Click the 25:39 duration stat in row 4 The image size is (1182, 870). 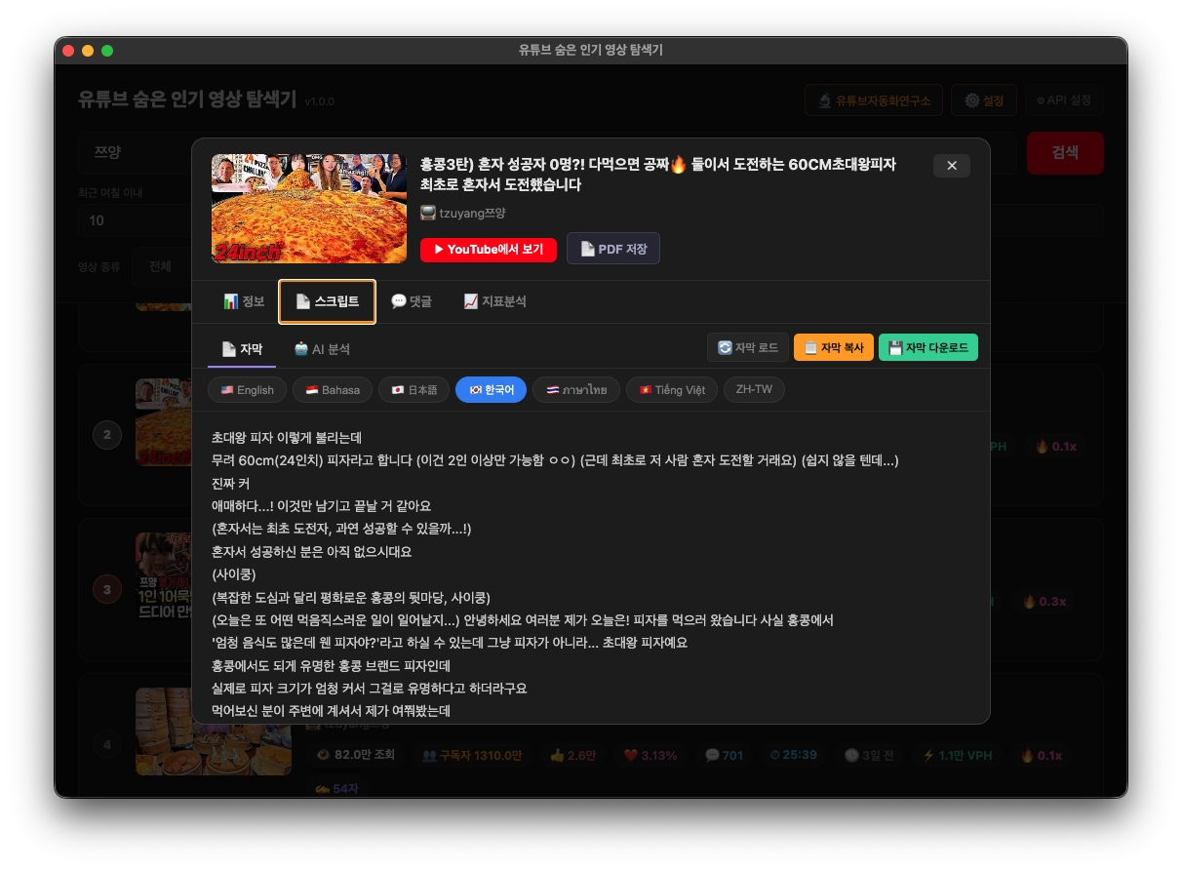pyautogui.click(x=793, y=755)
